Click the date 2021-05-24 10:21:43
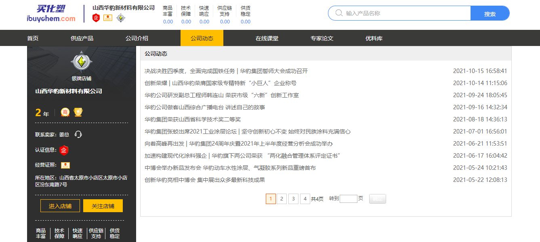Screen dimensions: 540x242 tap(480, 168)
